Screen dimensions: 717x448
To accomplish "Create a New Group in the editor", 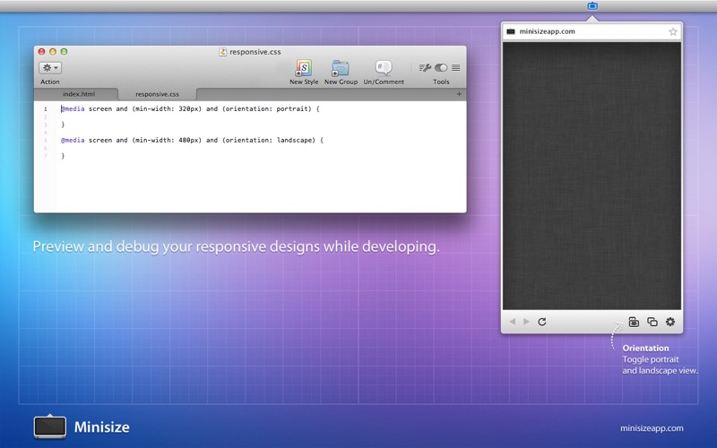I will click(x=341, y=68).
